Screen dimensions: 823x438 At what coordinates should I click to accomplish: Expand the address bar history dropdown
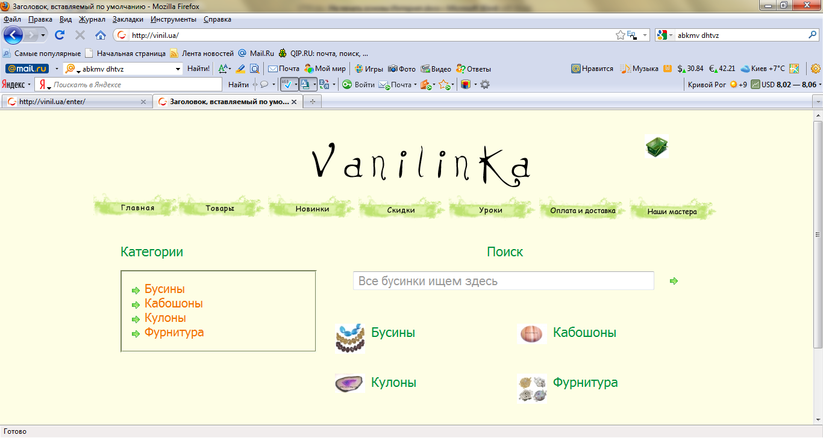[645, 35]
